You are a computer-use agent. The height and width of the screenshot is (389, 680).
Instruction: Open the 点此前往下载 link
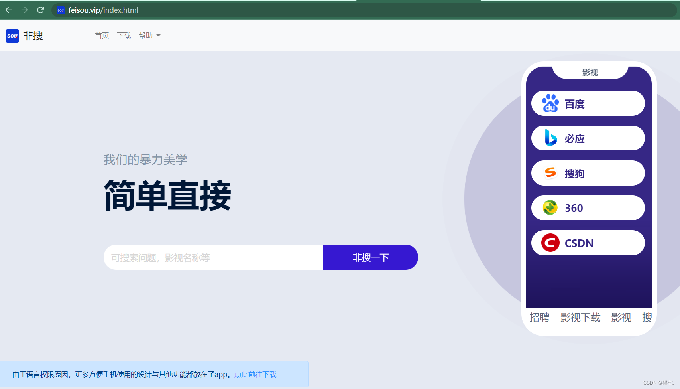point(255,375)
